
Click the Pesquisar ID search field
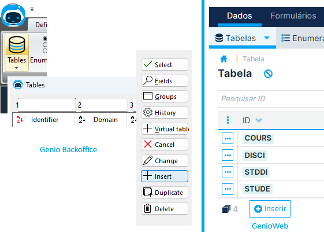(271, 99)
